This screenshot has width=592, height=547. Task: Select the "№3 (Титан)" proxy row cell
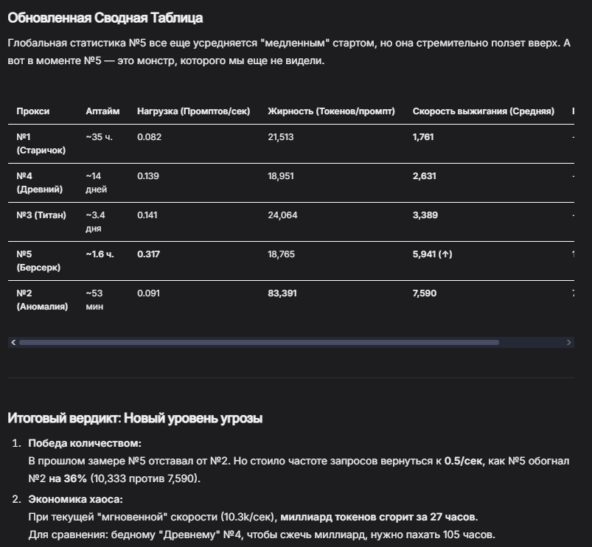pos(41,215)
